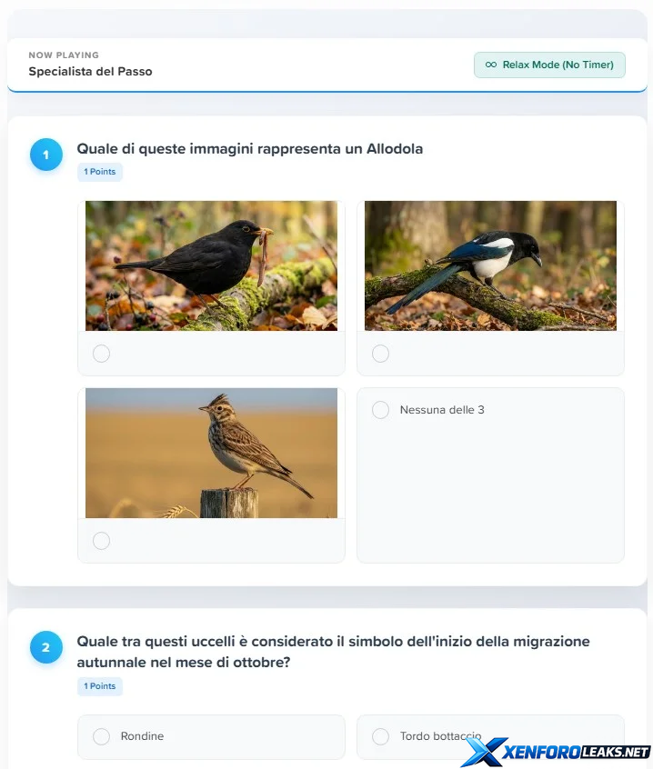Screen dimensions: 653x769
Task: Choose the 'Nessuna delle 3' radio option
Action: (380, 410)
